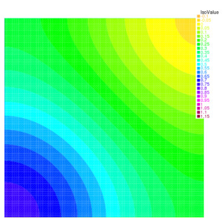Select the 0 yellow legend swatch

click(198, 24)
